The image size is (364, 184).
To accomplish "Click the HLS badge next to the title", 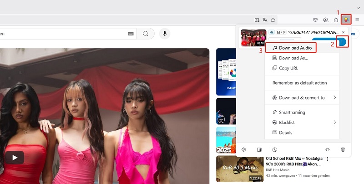I will (x=272, y=32).
